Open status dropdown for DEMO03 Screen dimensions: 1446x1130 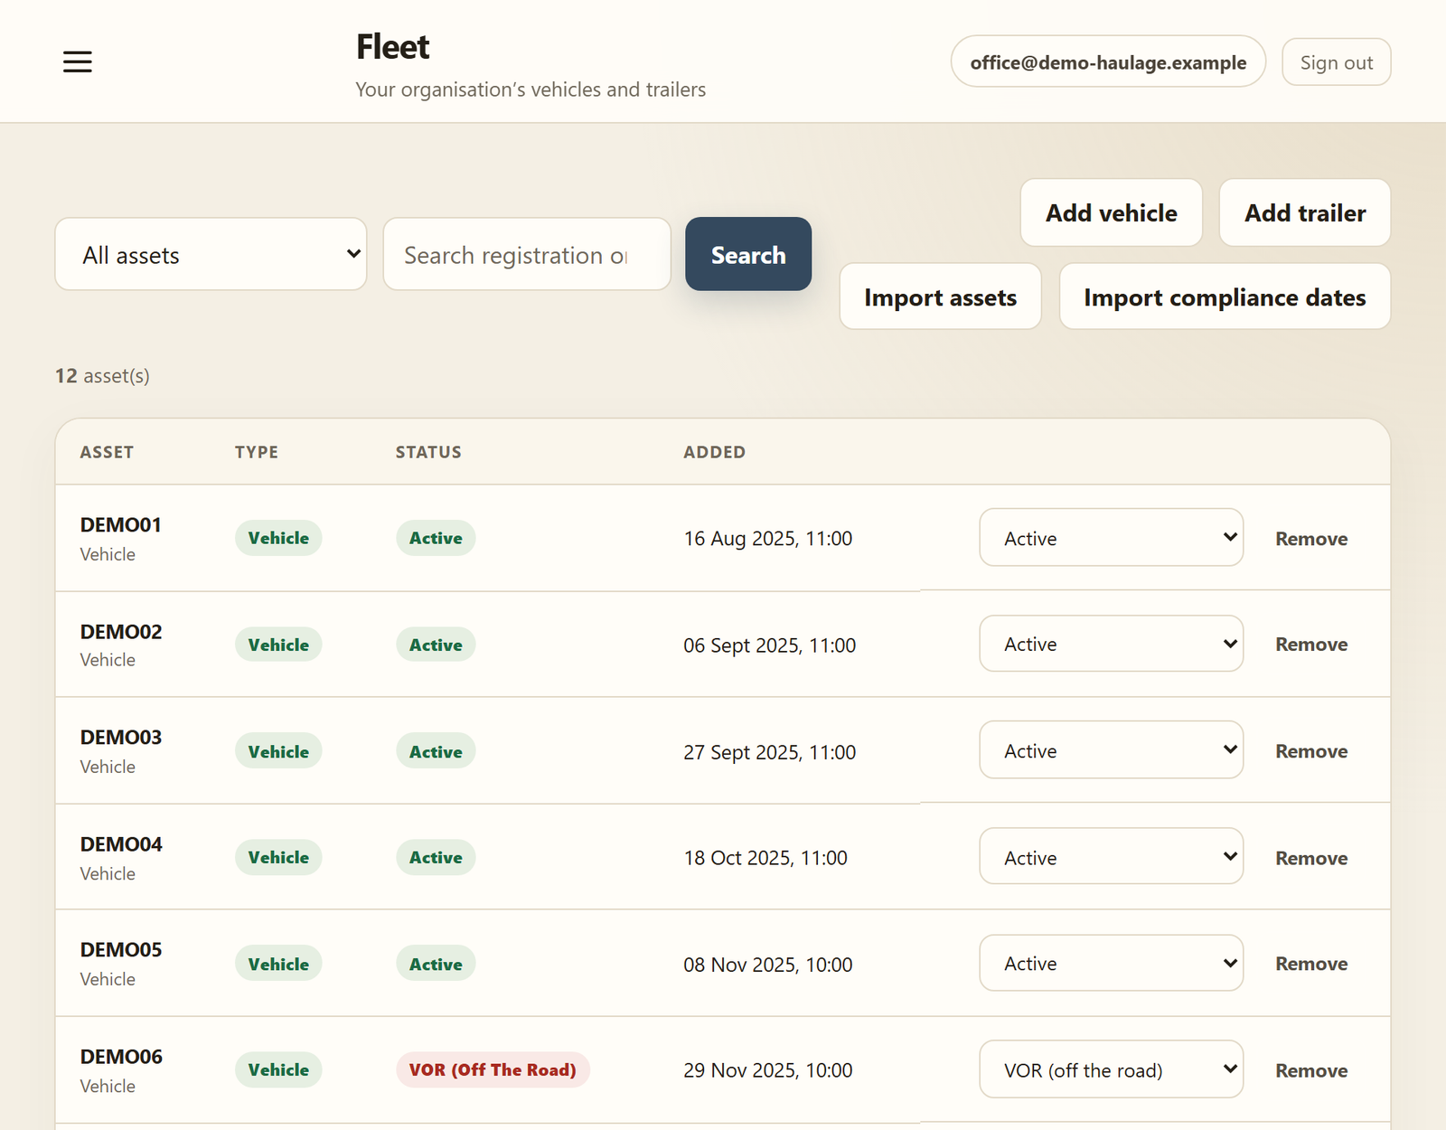(x=1112, y=749)
